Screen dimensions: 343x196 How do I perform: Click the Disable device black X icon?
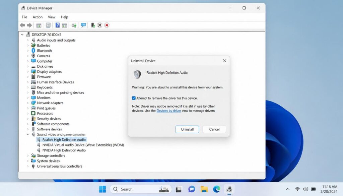[100, 25]
